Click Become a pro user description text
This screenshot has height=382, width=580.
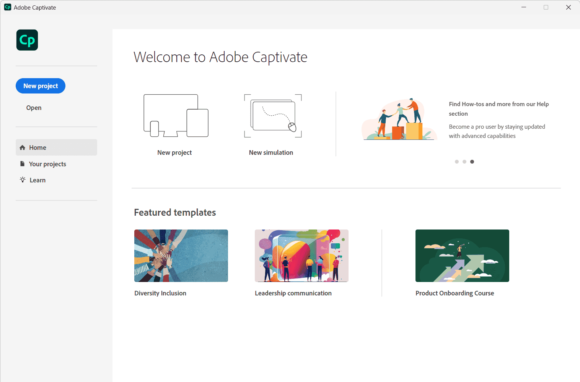497,131
